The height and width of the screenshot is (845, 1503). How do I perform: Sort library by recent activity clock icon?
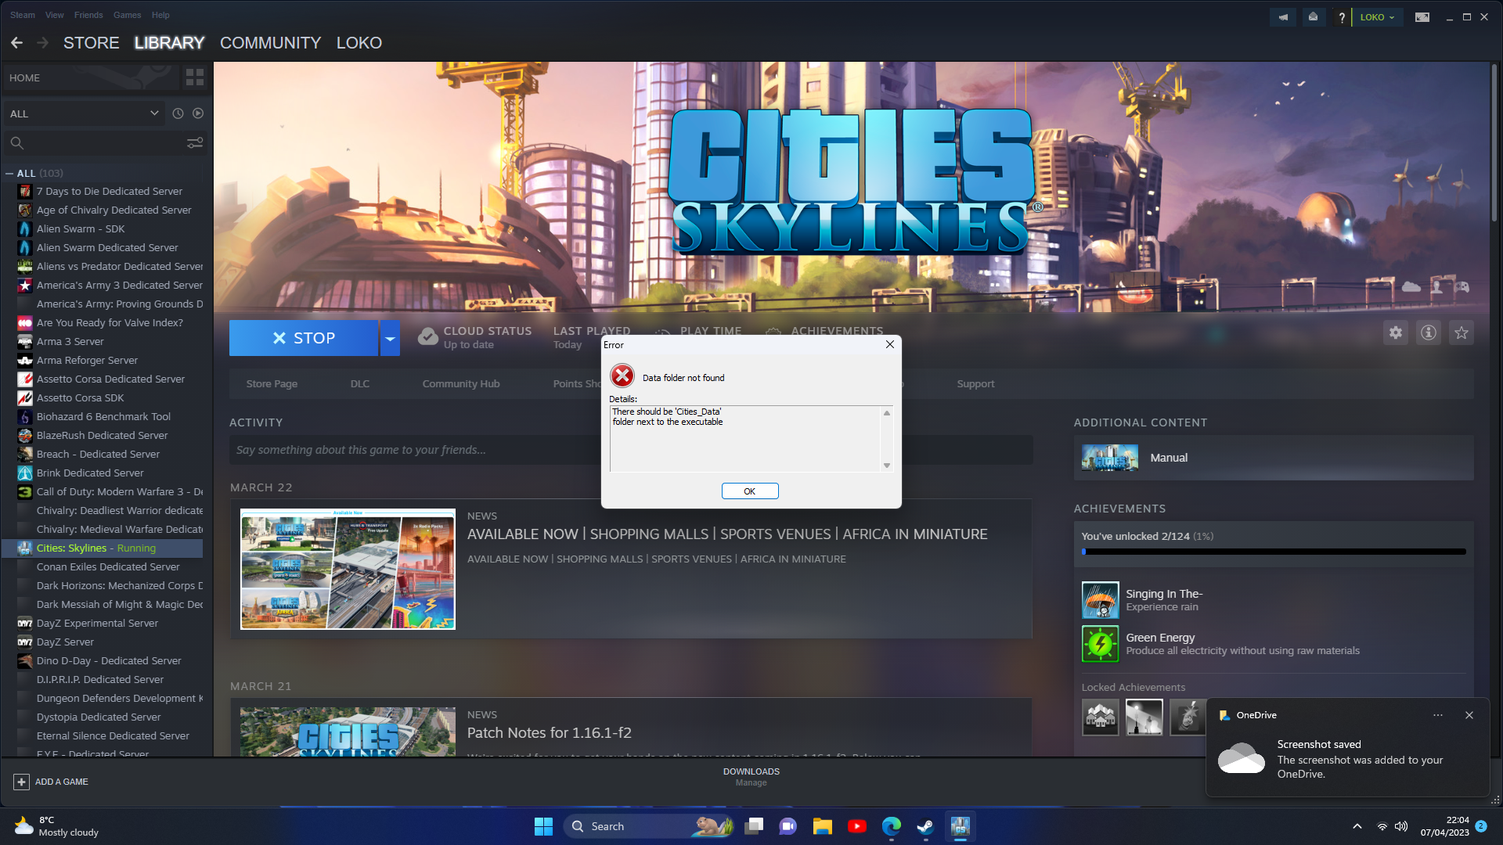coord(178,113)
